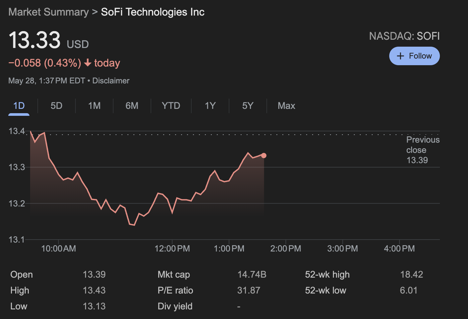Click the NASDAQ: SOFI ticker label
The height and width of the screenshot is (319, 468).
coord(404,36)
